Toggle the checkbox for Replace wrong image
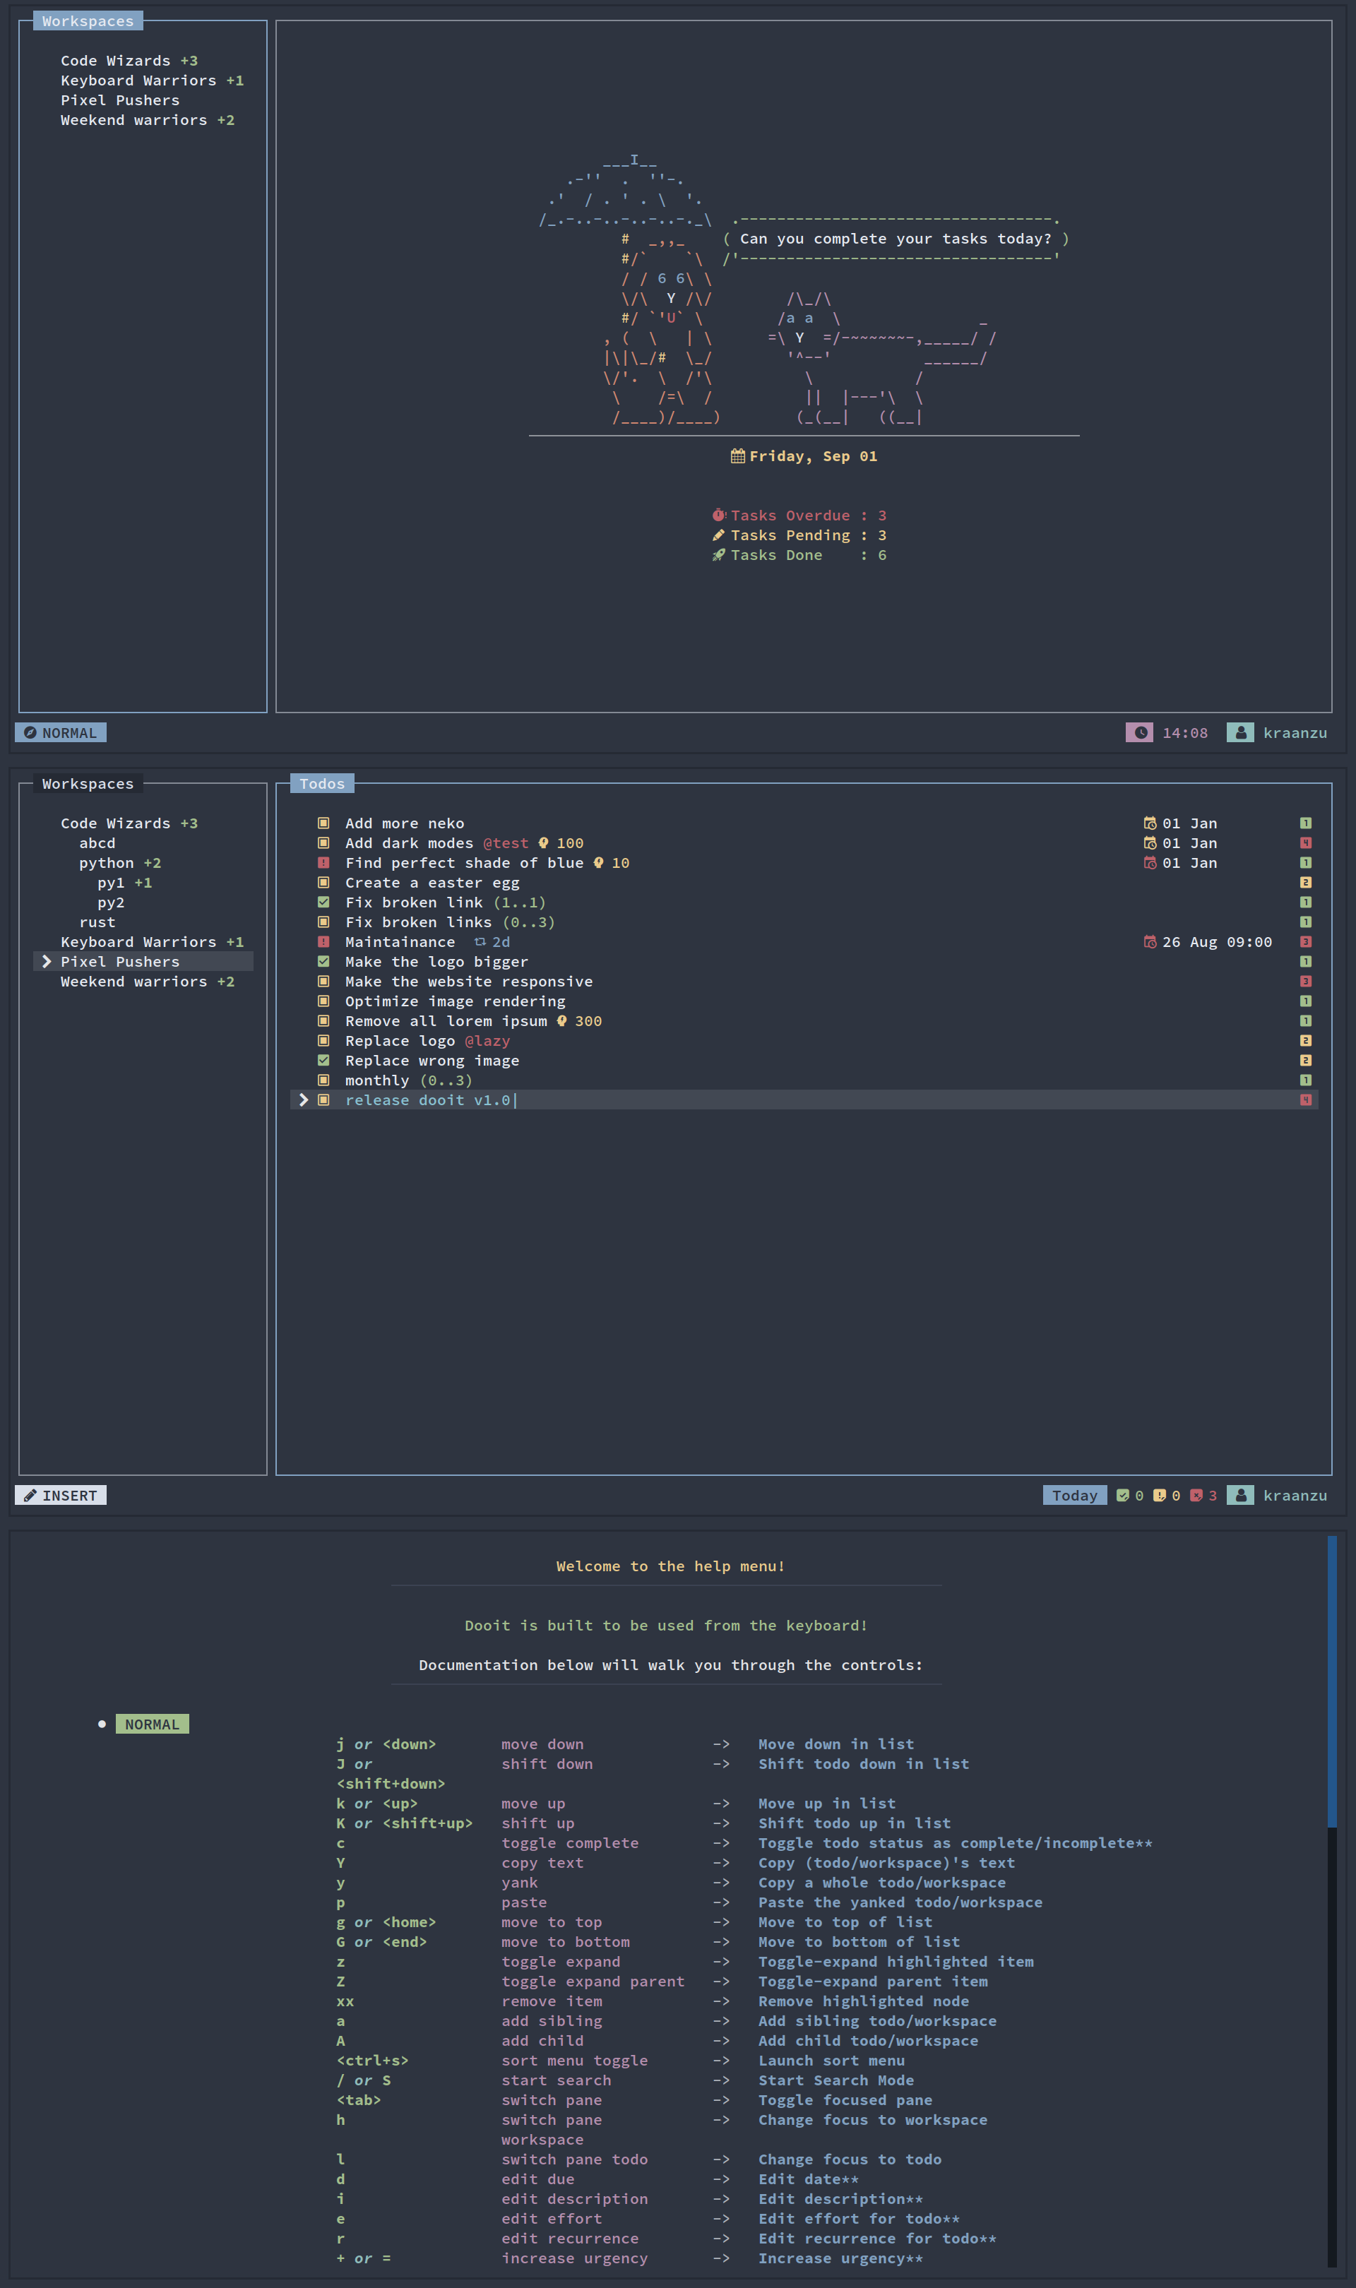The height and width of the screenshot is (2288, 1356). click(323, 1061)
